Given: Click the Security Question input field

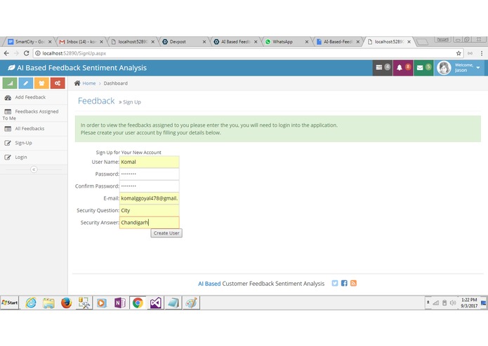Looking at the screenshot, I should point(149,210).
